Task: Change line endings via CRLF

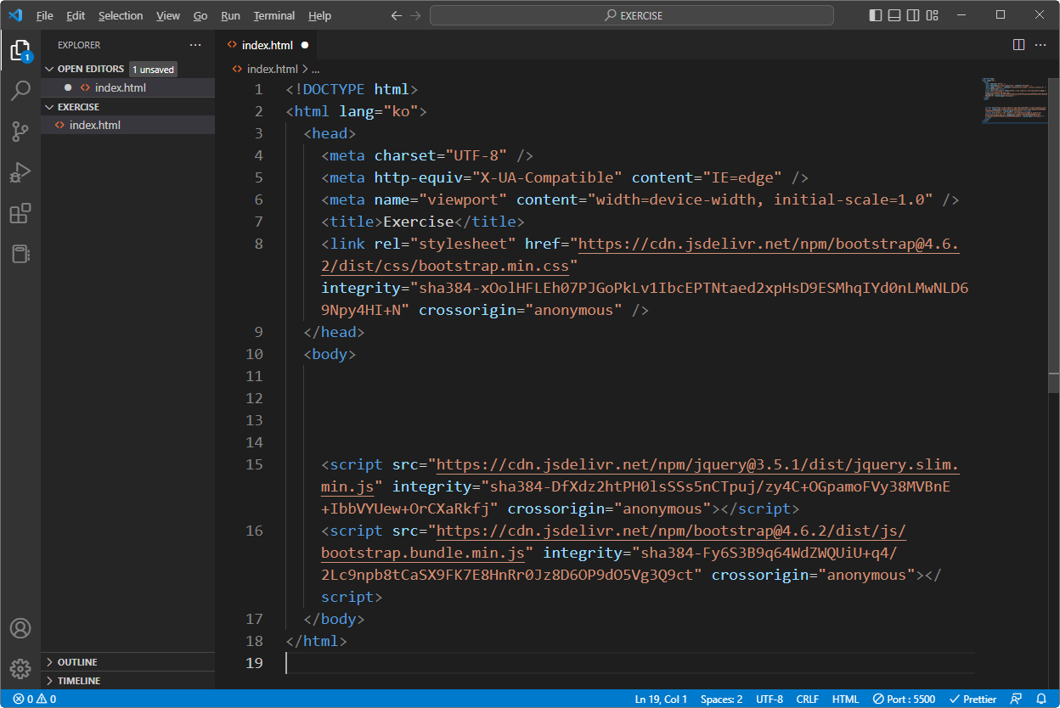Action: (x=808, y=700)
